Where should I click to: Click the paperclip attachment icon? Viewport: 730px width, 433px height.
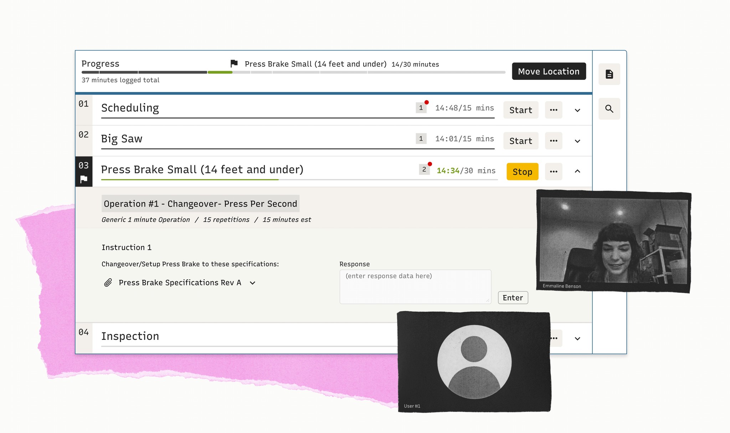[108, 283]
